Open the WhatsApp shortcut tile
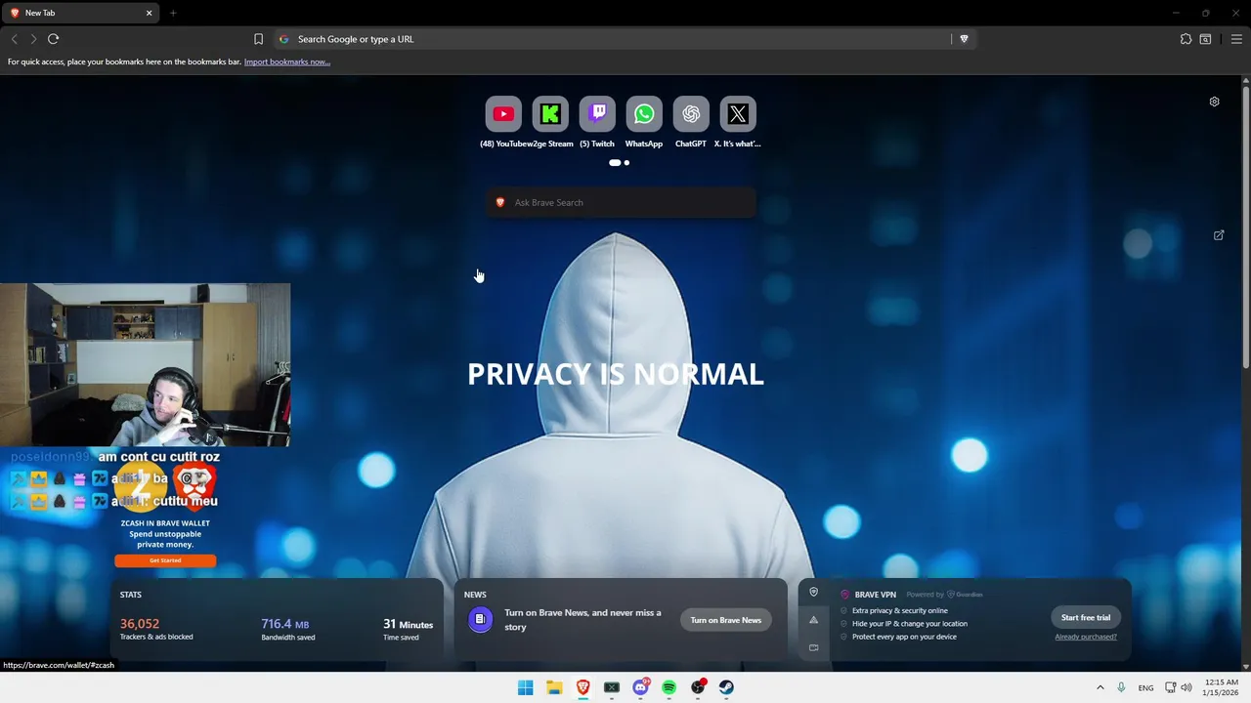Screen dimensions: 1251x703 (x=644, y=114)
